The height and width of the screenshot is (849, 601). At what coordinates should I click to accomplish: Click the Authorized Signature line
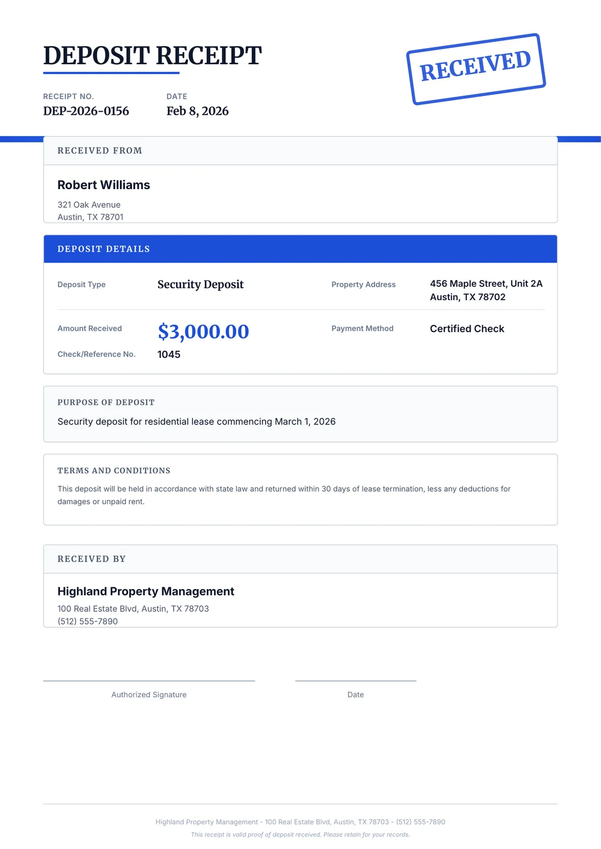pyautogui.click(x=149, y=680)
